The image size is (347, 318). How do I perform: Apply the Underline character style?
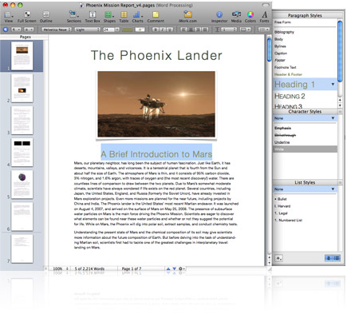point(282,142)
